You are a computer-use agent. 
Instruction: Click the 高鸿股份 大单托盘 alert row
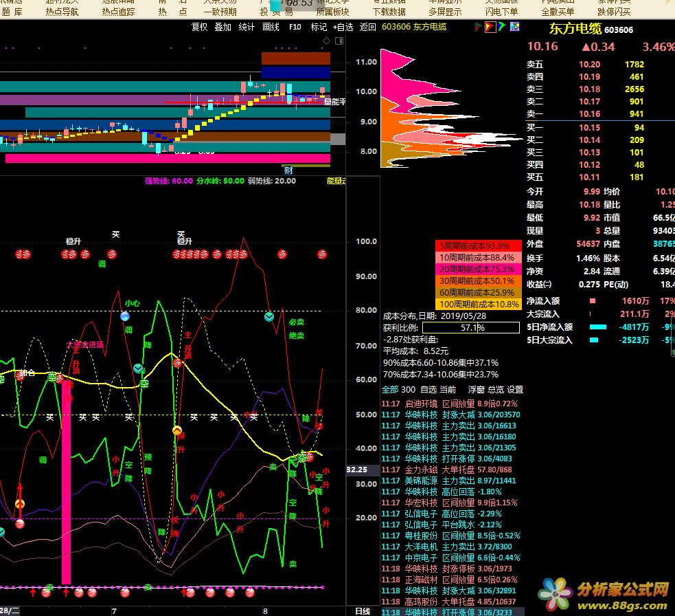[450, 602]
